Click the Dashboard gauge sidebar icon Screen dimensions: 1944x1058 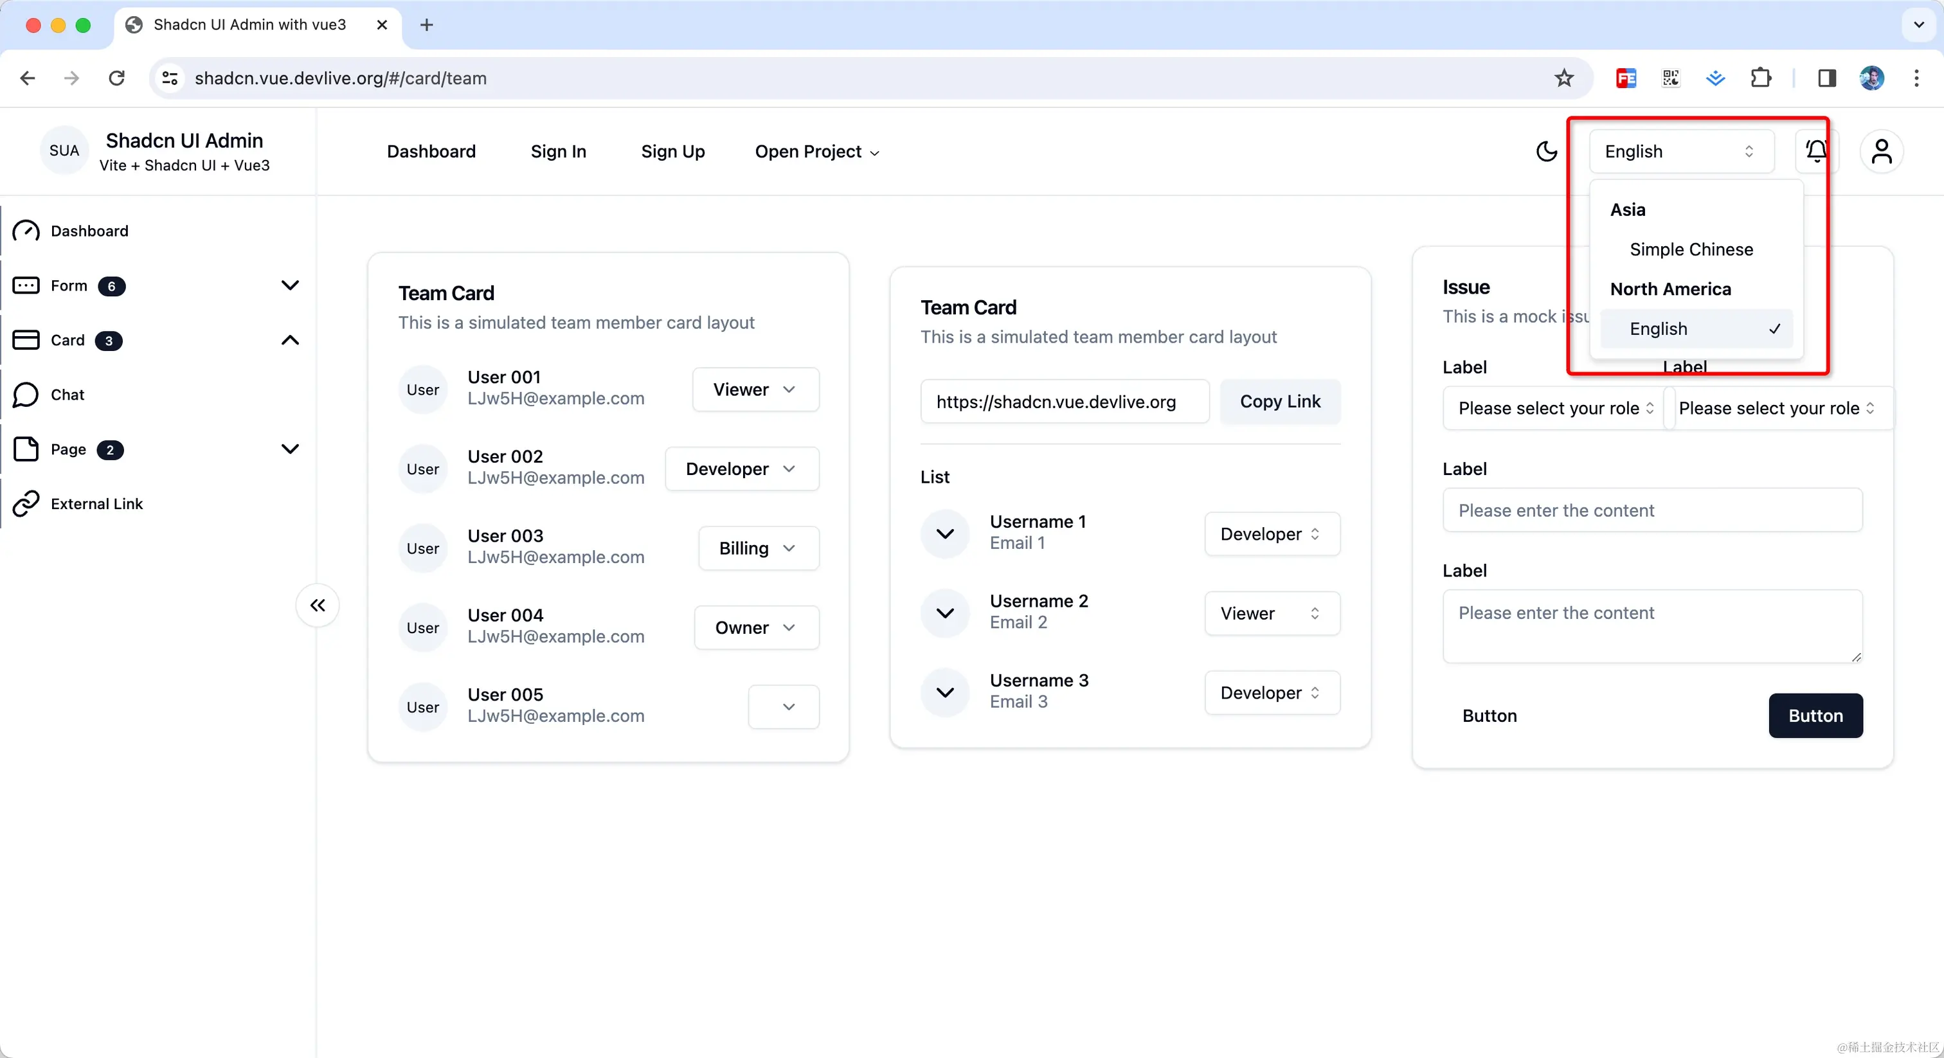pyautogui.click(x=26, y=231)
